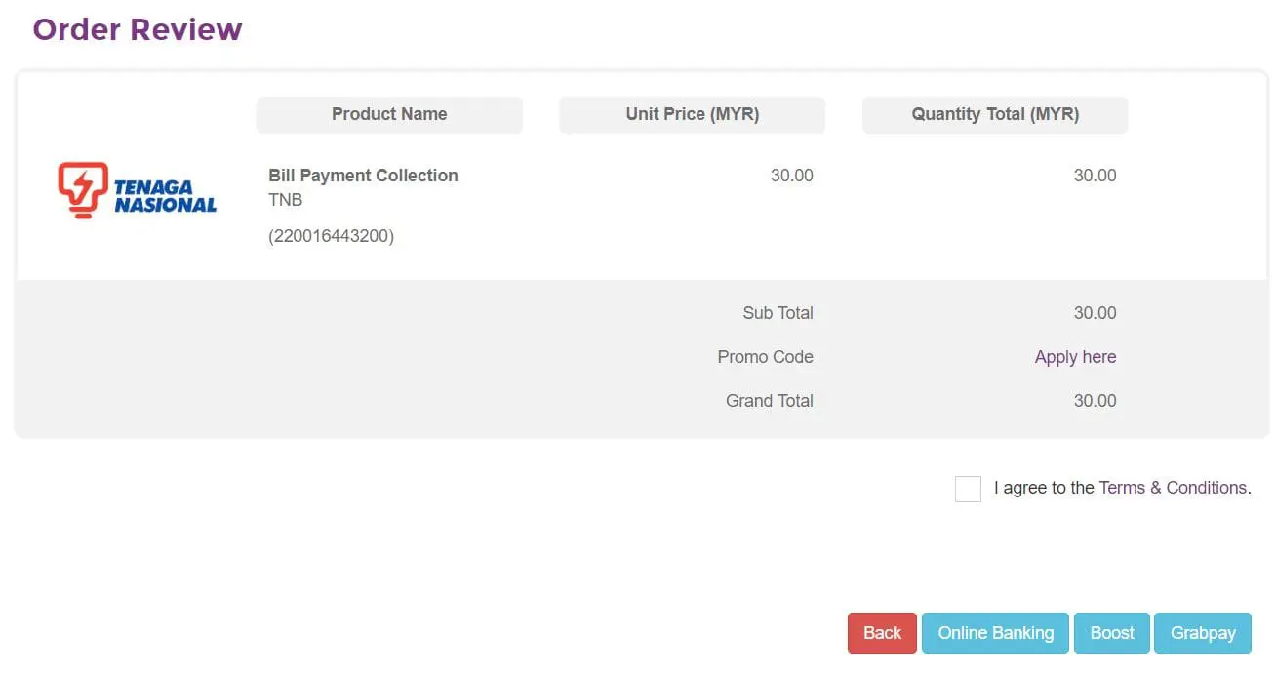This screenshot has height=675, width=1276.
Task: Click the unit price 30.00 in product row
Action: tap(791, 176)
